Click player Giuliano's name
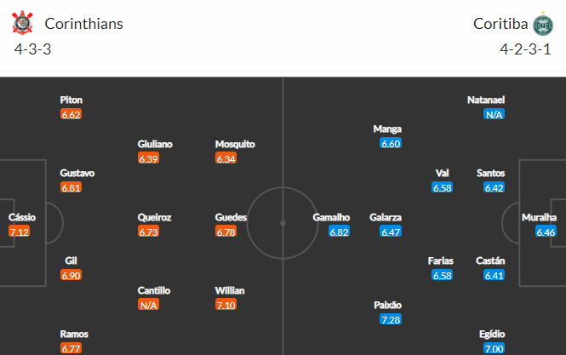The width and height of the screenshot is (566, 355). pyautogui.click(x=155, y=144)
